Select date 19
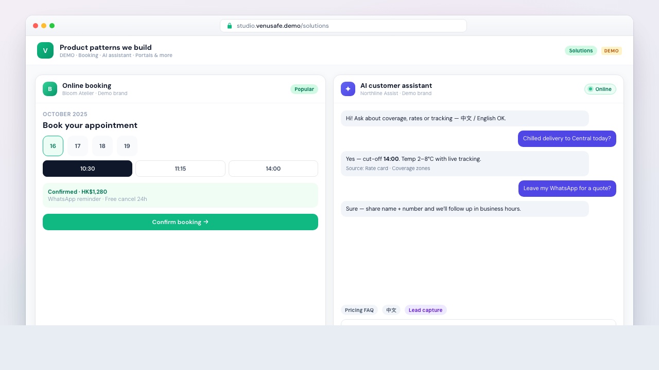Viewport: 659px width, 370px height. tap(127, 146)
